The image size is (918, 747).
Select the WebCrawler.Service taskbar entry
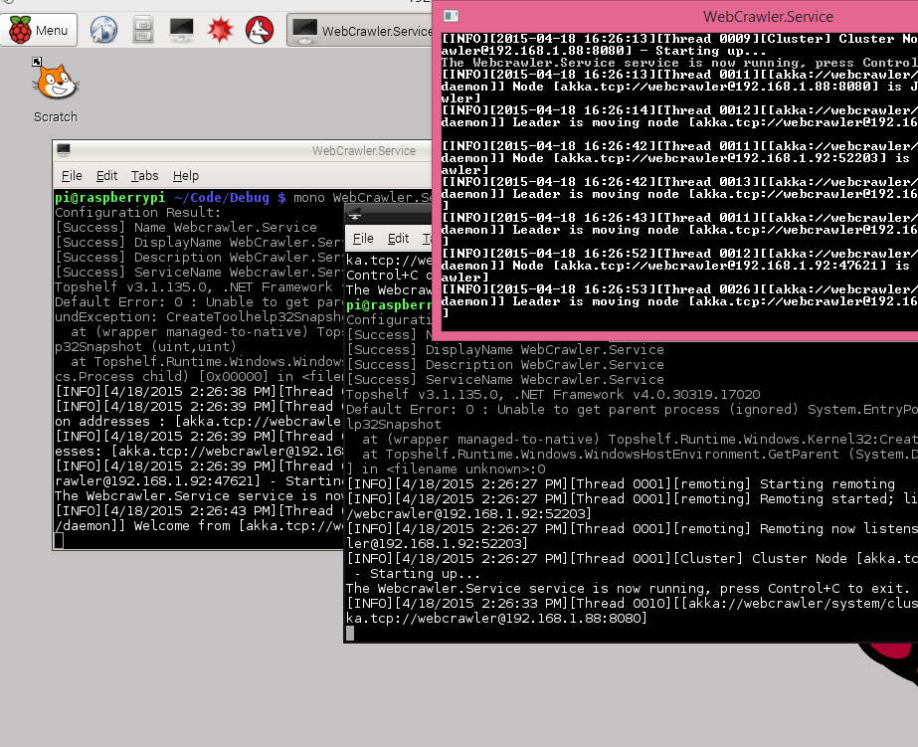[x=359, y=31]
